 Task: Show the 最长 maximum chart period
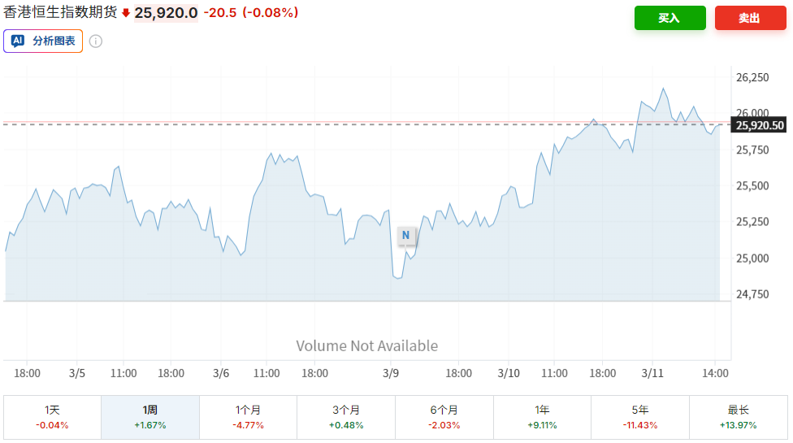738,417
